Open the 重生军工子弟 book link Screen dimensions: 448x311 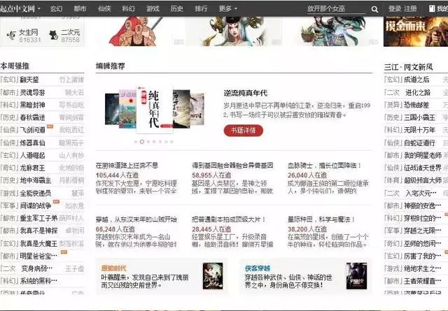click(x=38, y=219)
